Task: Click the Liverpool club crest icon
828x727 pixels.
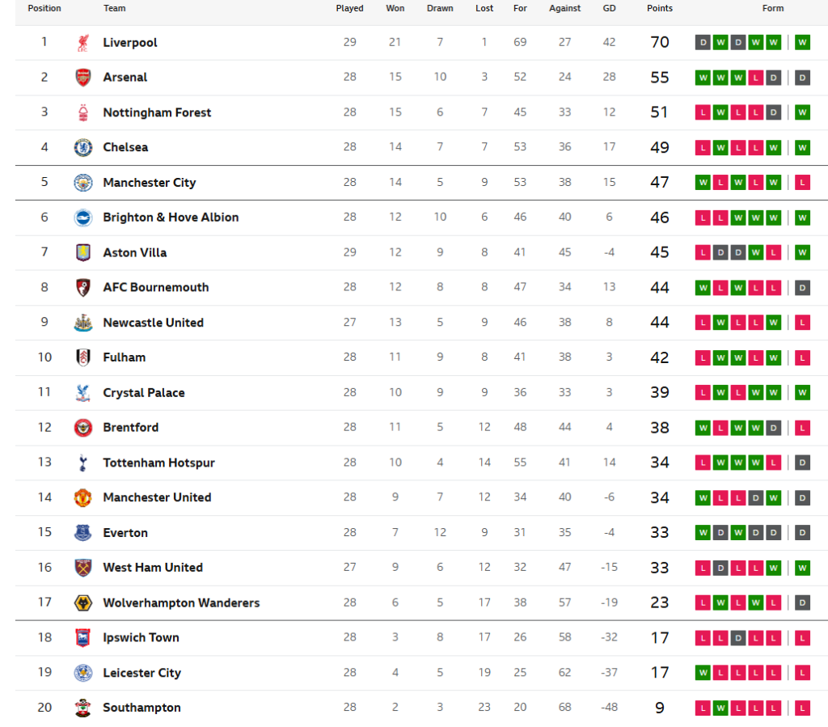Action: click(x=83, y=43)
